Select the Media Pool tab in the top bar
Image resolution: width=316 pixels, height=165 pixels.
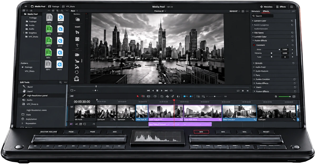[38, 6]
